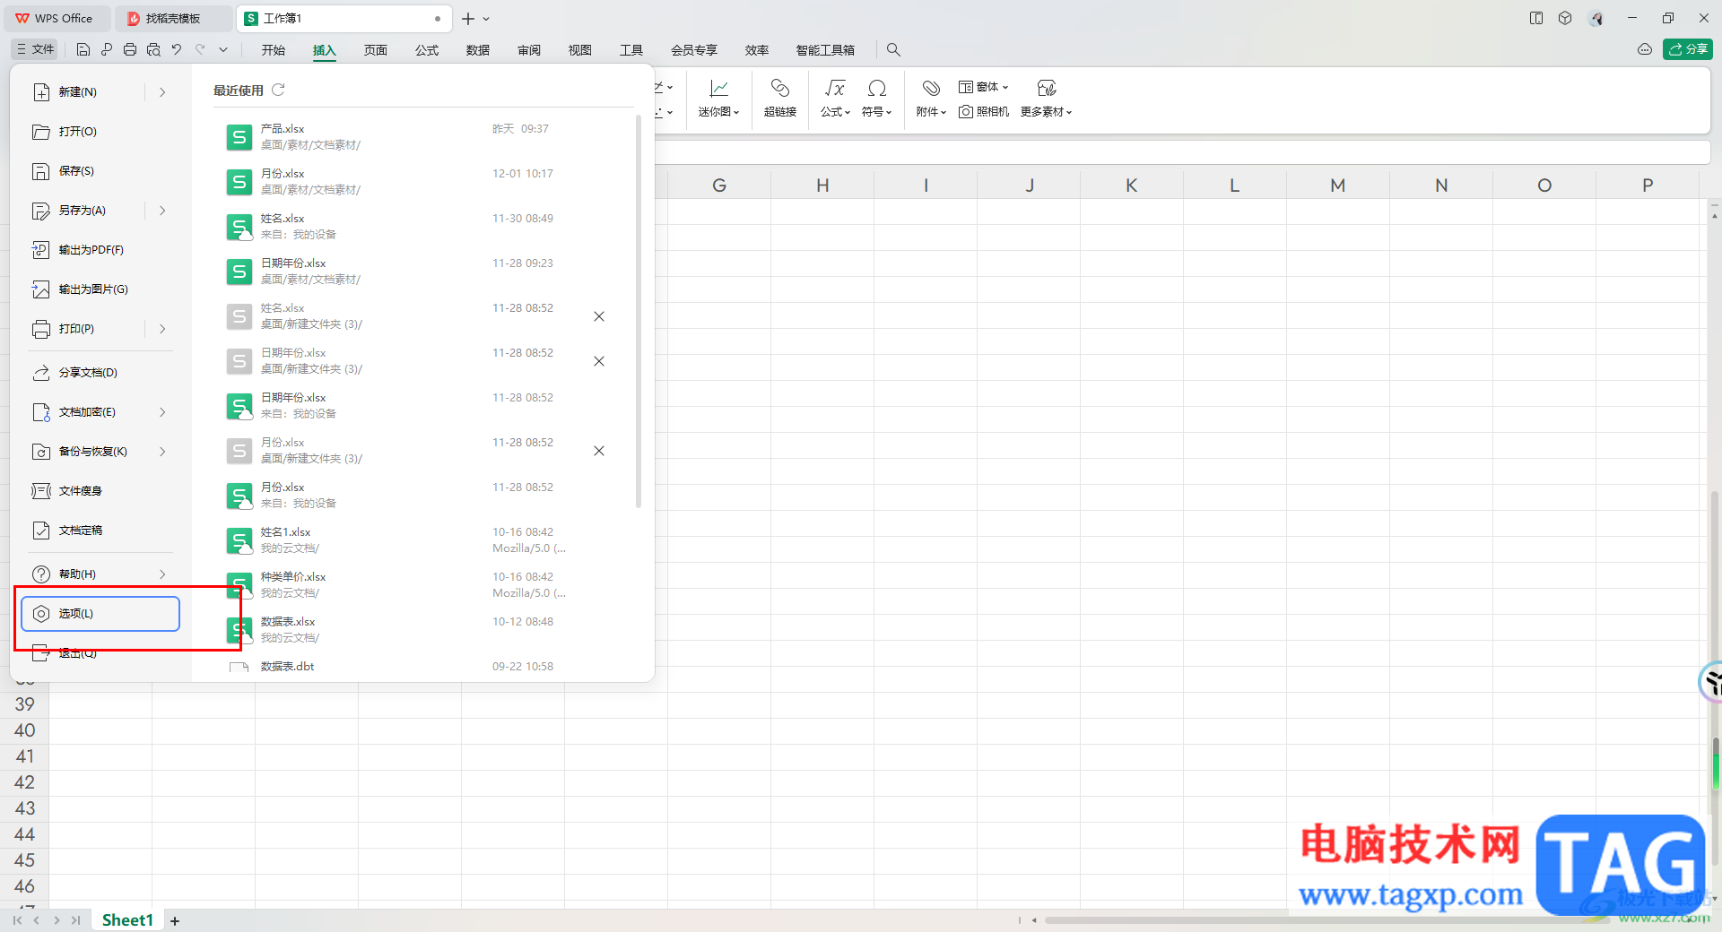This screenshot has height=932, width=1722.
Task: Remove greyed 日期年份.xlsx entry with its X
Action: [x=599, y=361]
